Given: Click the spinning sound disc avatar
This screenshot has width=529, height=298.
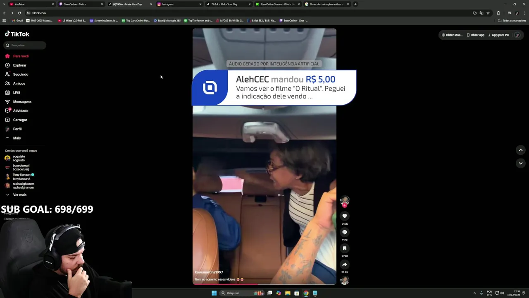Looking at the screenshot, I should pyautogui.click(x=344, y=280).
